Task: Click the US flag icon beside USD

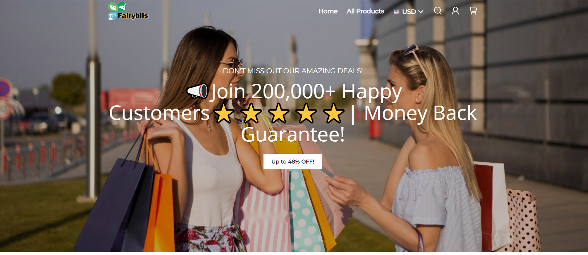Action: [x=397, y=12]
